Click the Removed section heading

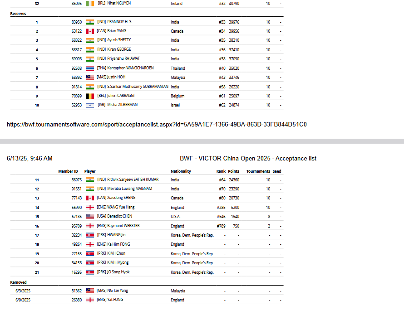[x=18, y=282]
